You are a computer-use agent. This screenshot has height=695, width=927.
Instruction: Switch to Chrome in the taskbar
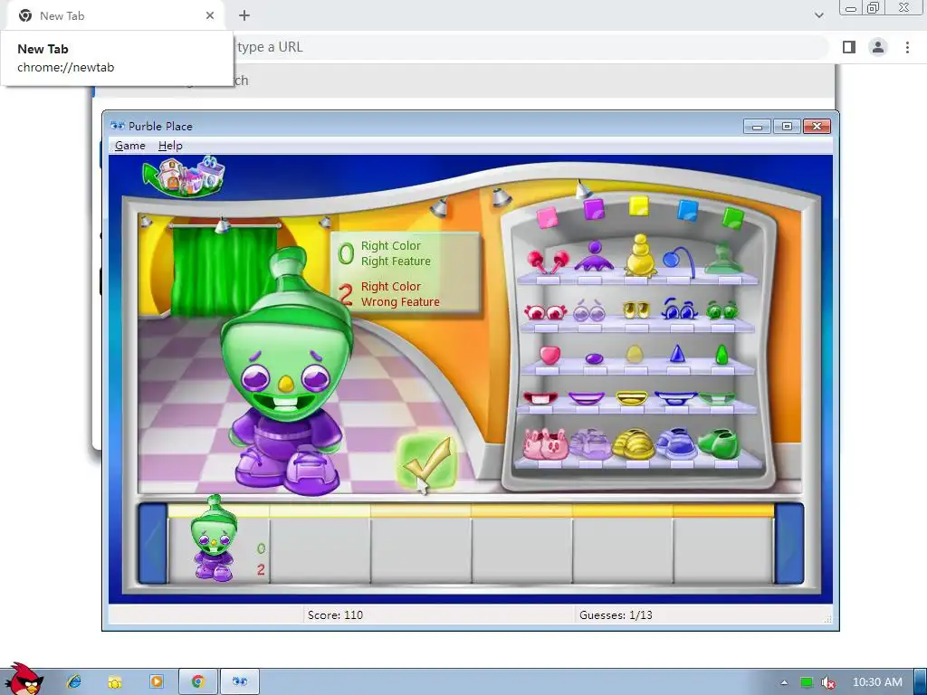[198, 681]
